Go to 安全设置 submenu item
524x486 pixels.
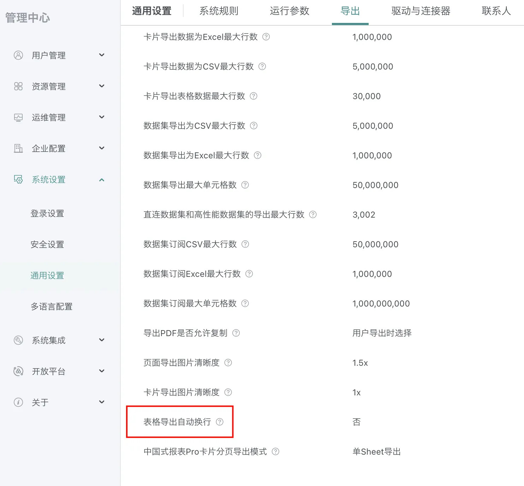47,244
